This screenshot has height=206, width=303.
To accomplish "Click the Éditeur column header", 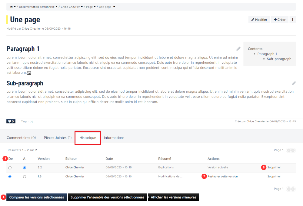I will (x=71, y=159).
